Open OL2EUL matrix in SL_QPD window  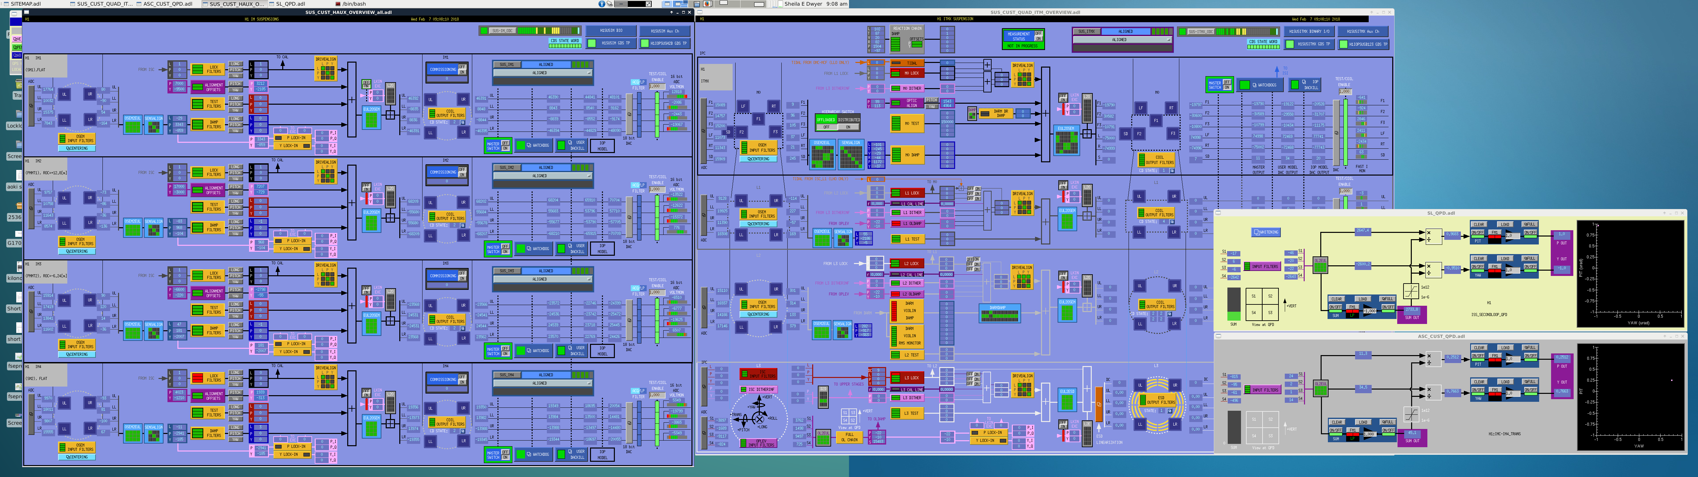[1320, 266]
